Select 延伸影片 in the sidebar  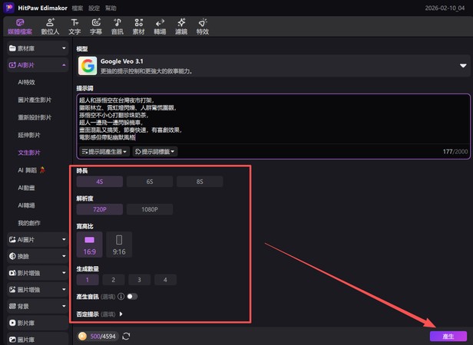click(29, 135)
